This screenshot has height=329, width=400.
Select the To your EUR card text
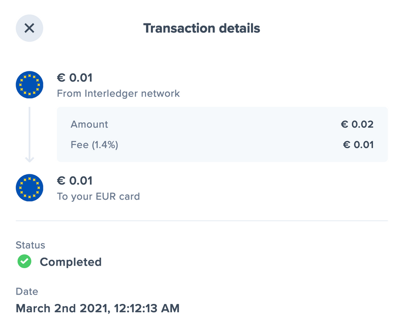pos(98,196)
